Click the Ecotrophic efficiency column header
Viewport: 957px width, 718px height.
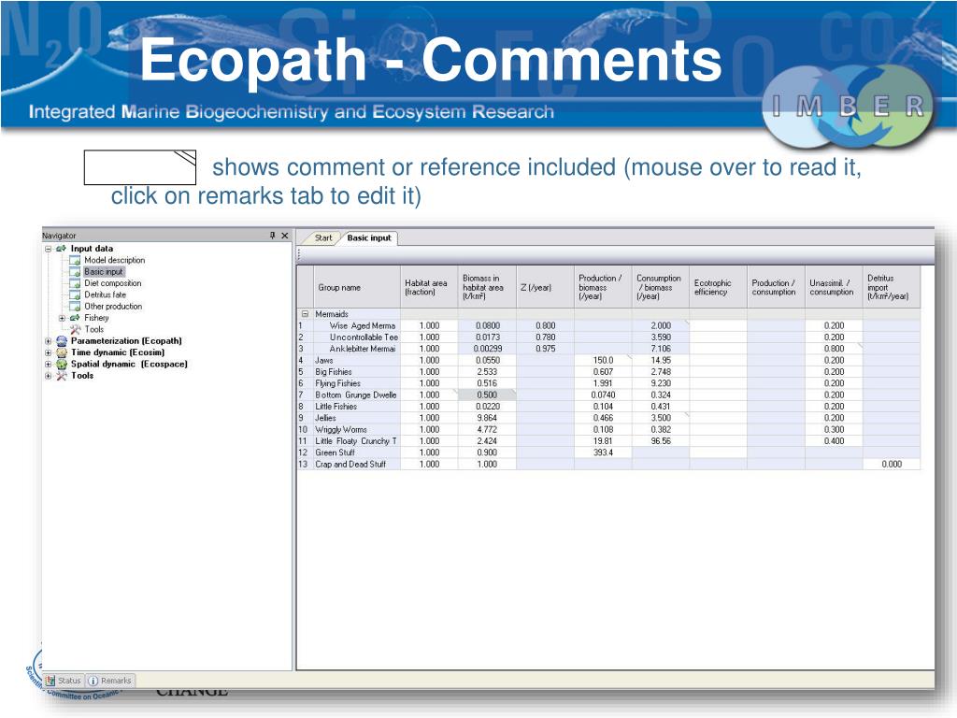coord(719,287)
